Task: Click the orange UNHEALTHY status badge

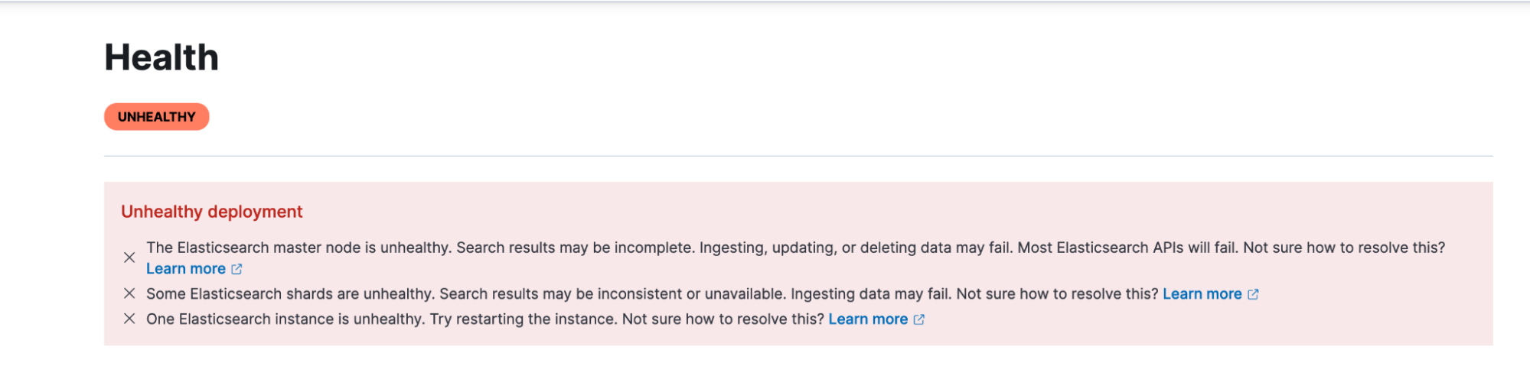Action: (157, 117)
